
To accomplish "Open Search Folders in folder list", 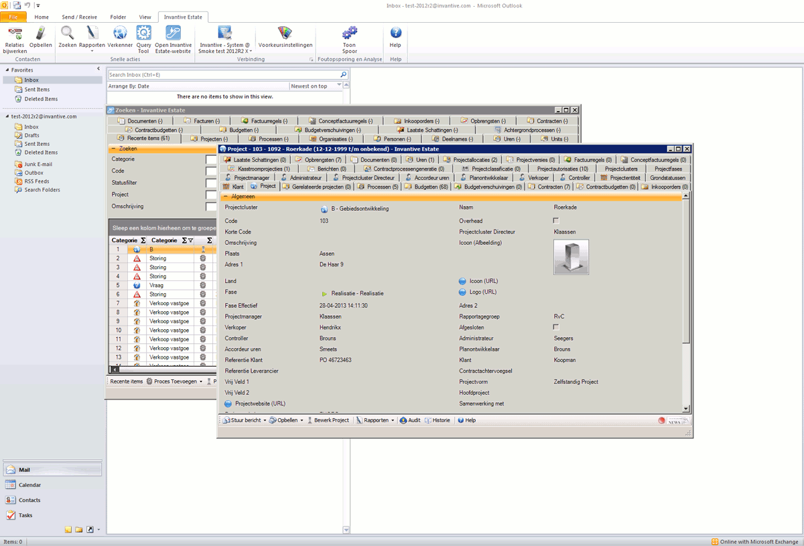I will pos(38,190).
